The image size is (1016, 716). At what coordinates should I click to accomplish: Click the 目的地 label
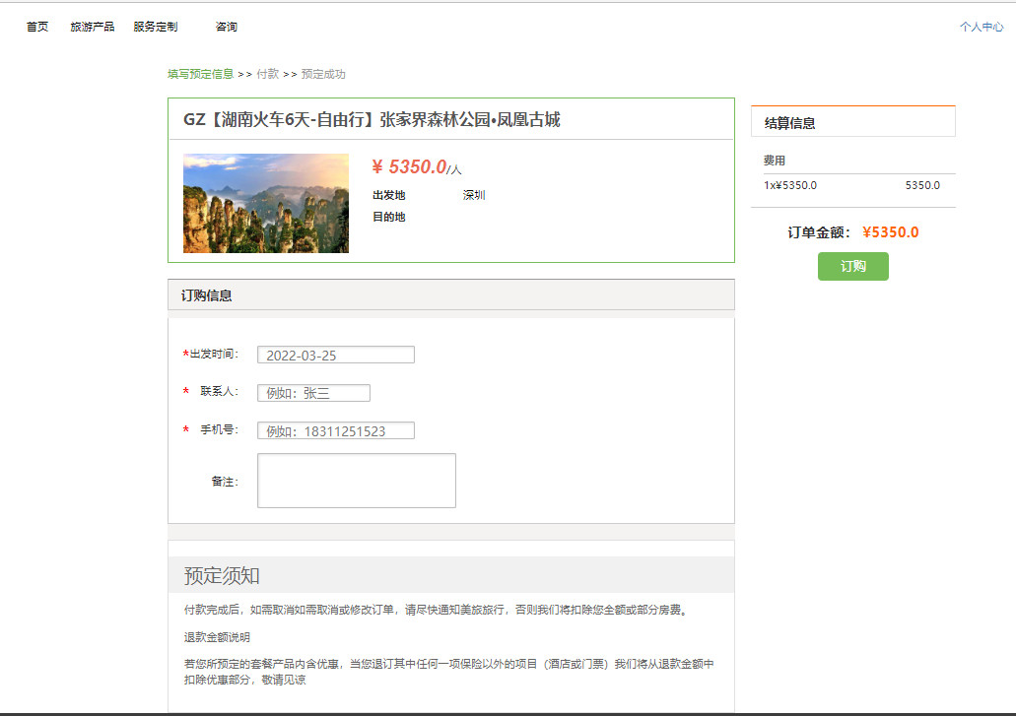389,217
